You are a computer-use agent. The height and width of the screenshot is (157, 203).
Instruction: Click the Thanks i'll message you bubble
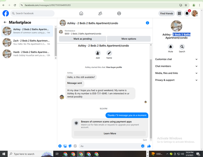[x=127, y=115]
